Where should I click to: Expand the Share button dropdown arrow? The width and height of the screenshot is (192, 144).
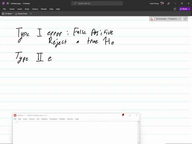(189, 9)
